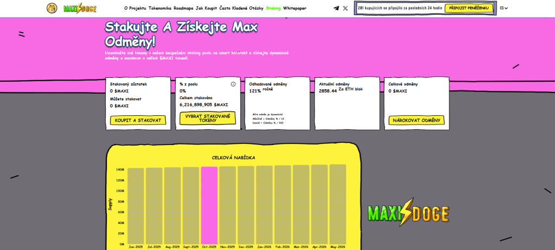Open the Whitepaper link
Screen dimensions: 555x250
[x=295, y=8]
